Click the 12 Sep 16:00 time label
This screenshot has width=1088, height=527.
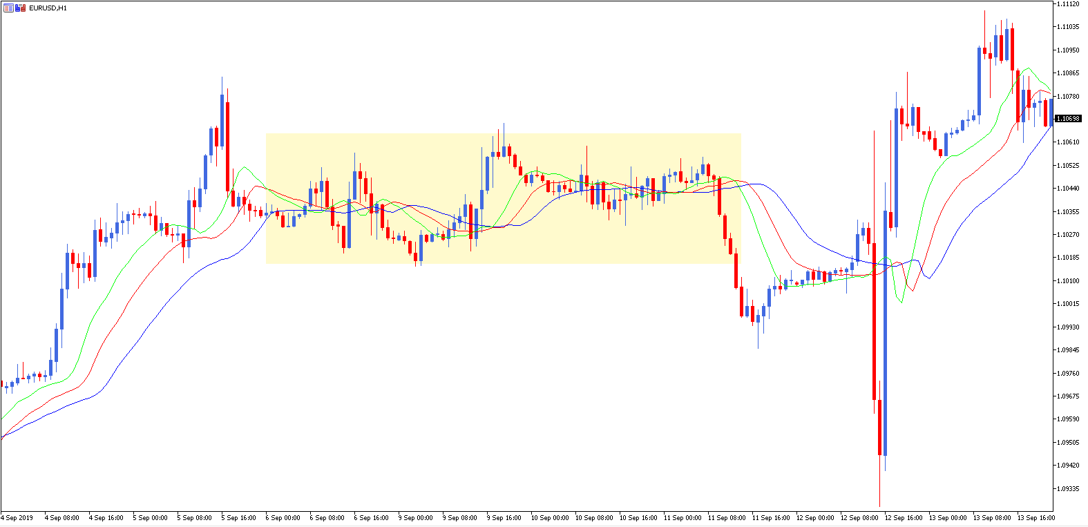904,517
